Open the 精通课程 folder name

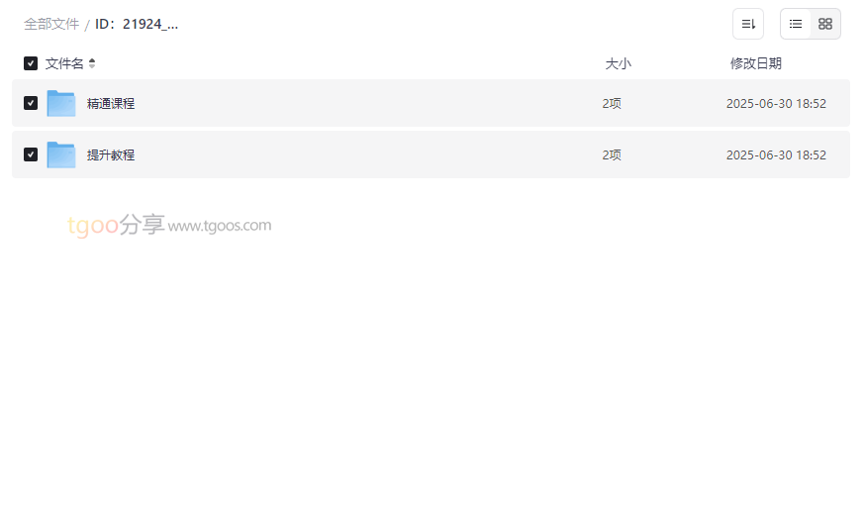tap(111, 103)
